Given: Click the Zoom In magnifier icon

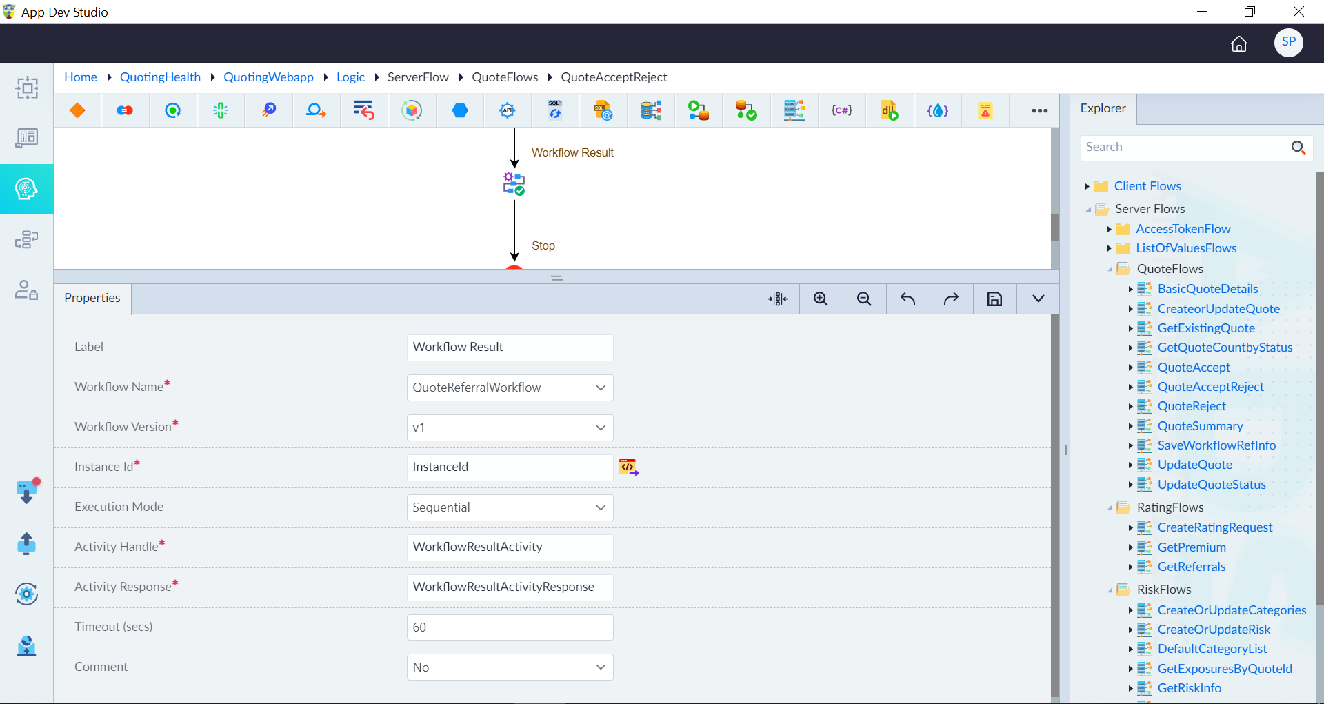Looking at the screenshot, I should pyautogui.click(x=821, y=299).
